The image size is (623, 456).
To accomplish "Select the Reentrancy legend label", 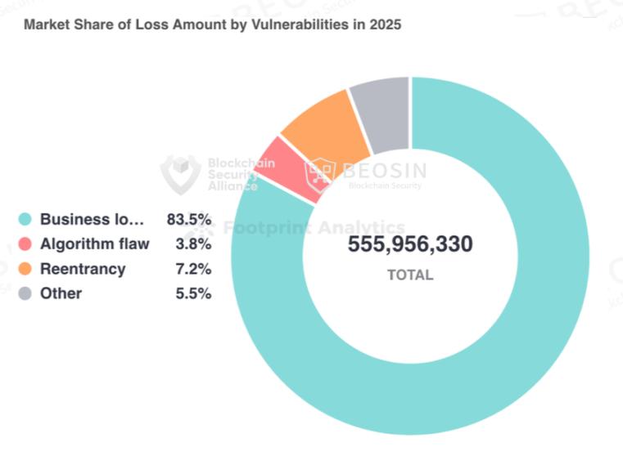I will click(x=83, y=269).
